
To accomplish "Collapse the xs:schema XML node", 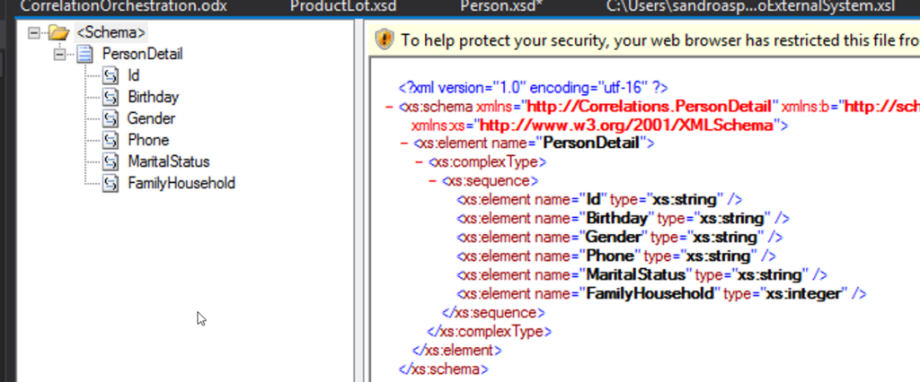I will coord(389,107).
